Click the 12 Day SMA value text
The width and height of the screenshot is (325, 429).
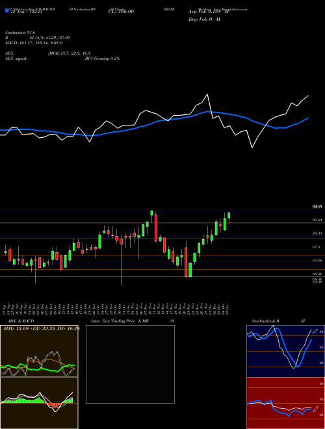[x=25, y=12]
